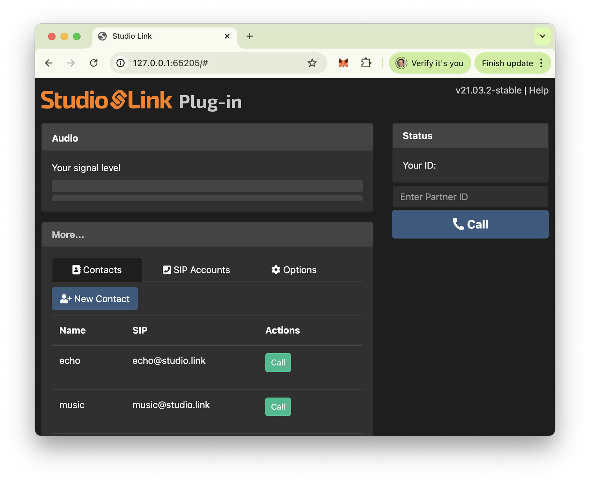Open site information icon in address bar
The height and width of the screenshot is (482, 590).
tap(120, 63)
